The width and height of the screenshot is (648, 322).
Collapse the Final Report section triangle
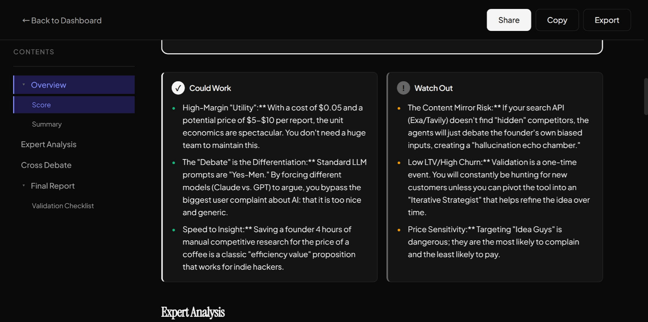[x=24, y=186]
